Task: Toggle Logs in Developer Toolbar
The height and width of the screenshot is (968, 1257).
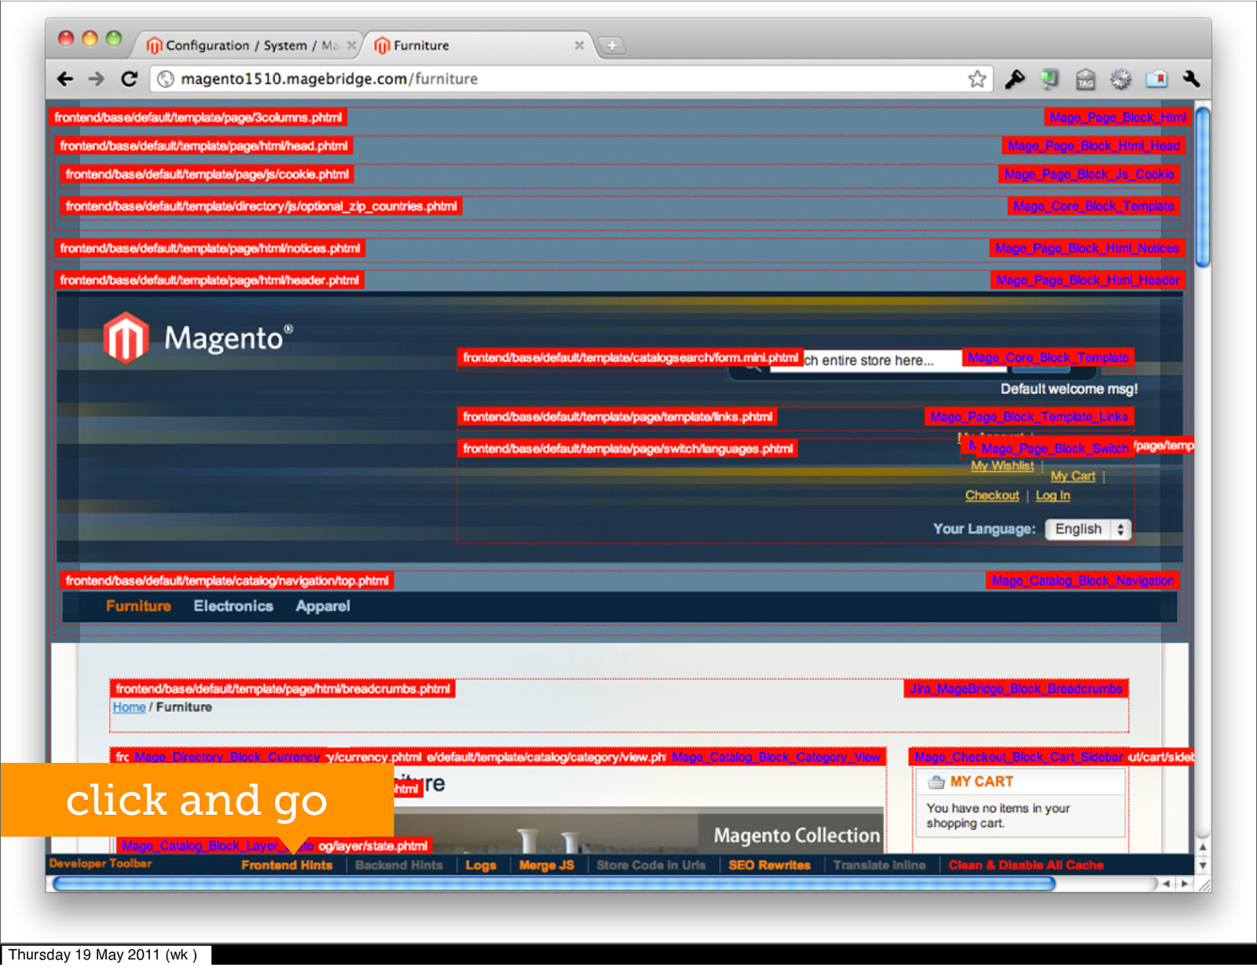Action: pos(481,865)
